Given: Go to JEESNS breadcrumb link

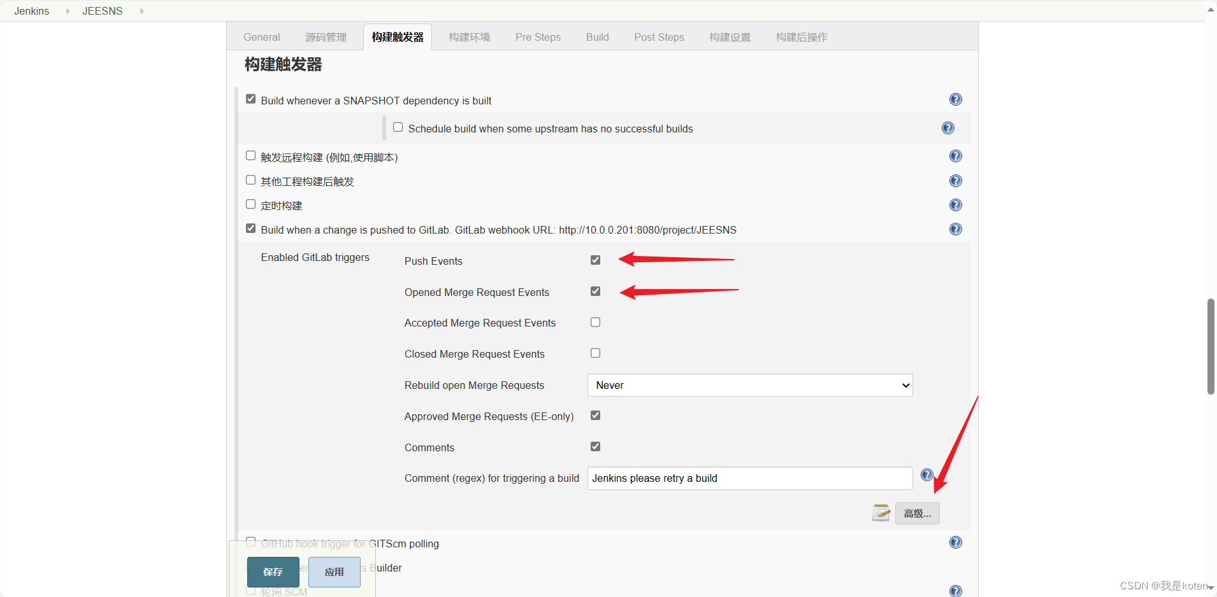Looking at the screenshot, I should (x=102, y=11).
